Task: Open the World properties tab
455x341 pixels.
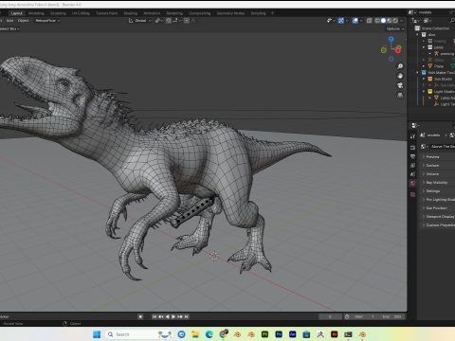Action: 412,183
